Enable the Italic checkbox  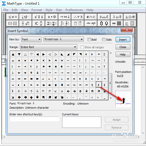point(104,39)
